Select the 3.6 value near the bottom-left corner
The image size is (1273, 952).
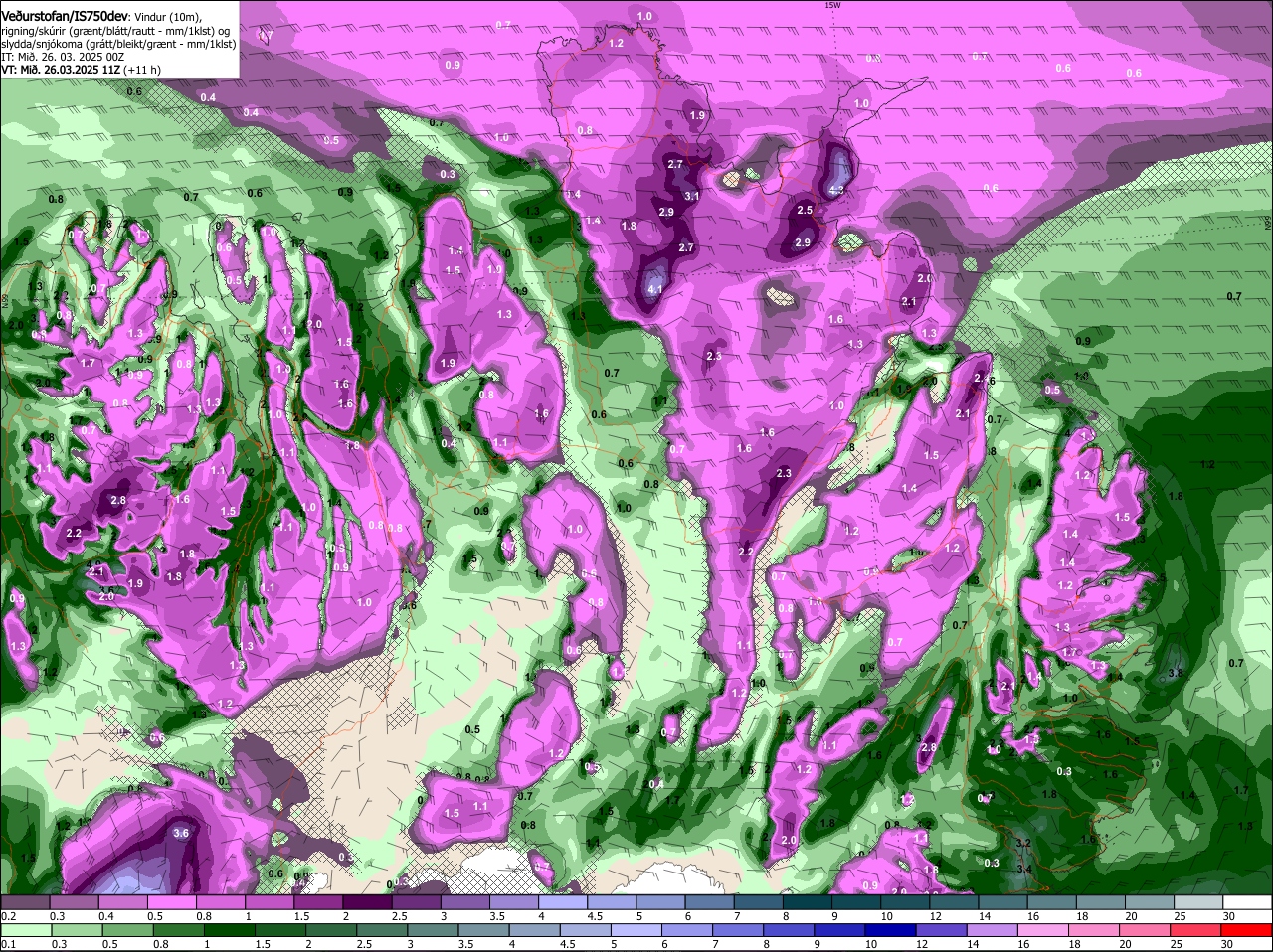[181, 833]
